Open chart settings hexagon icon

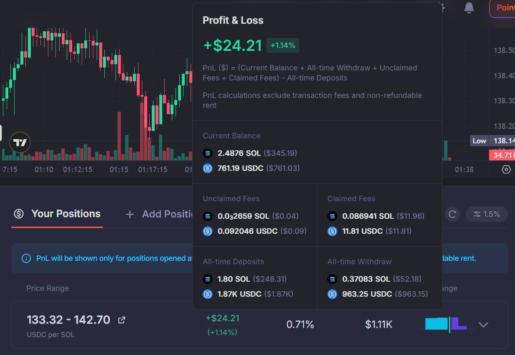(506, 170)
